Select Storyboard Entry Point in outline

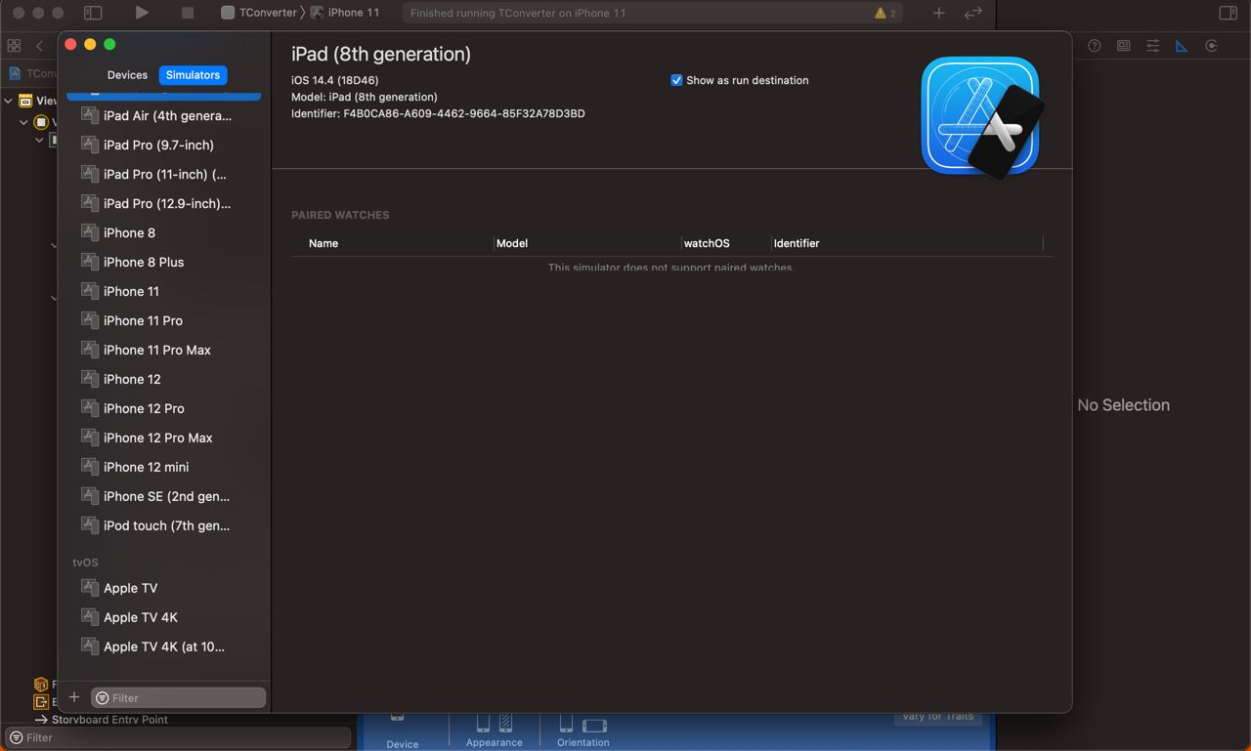click(101, 720)
